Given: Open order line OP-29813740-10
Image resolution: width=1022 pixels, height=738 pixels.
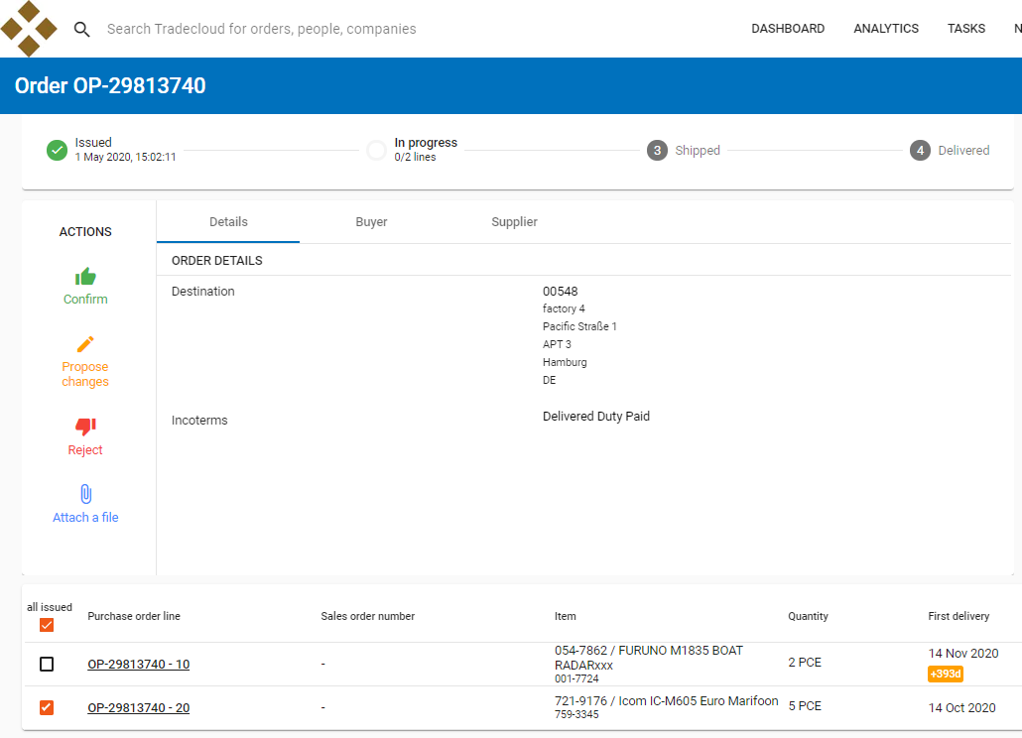Looking at the screenshot, I should pos(138,664).
